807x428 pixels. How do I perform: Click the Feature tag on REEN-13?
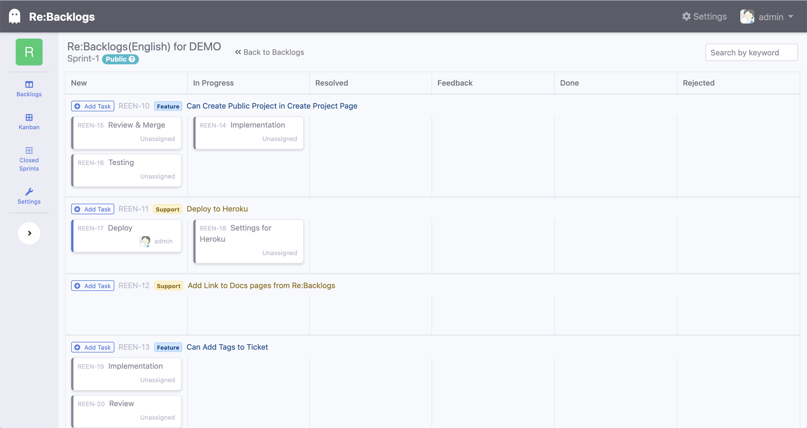point(168,347)
